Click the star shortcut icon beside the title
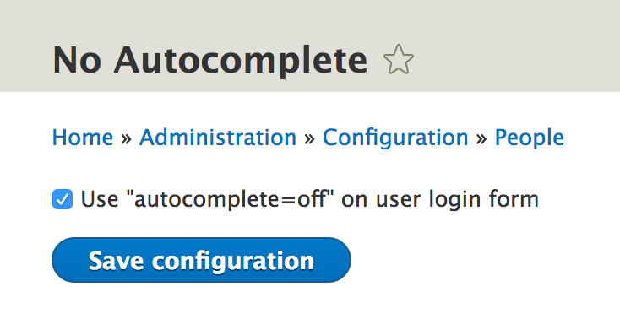 [398, 59]
